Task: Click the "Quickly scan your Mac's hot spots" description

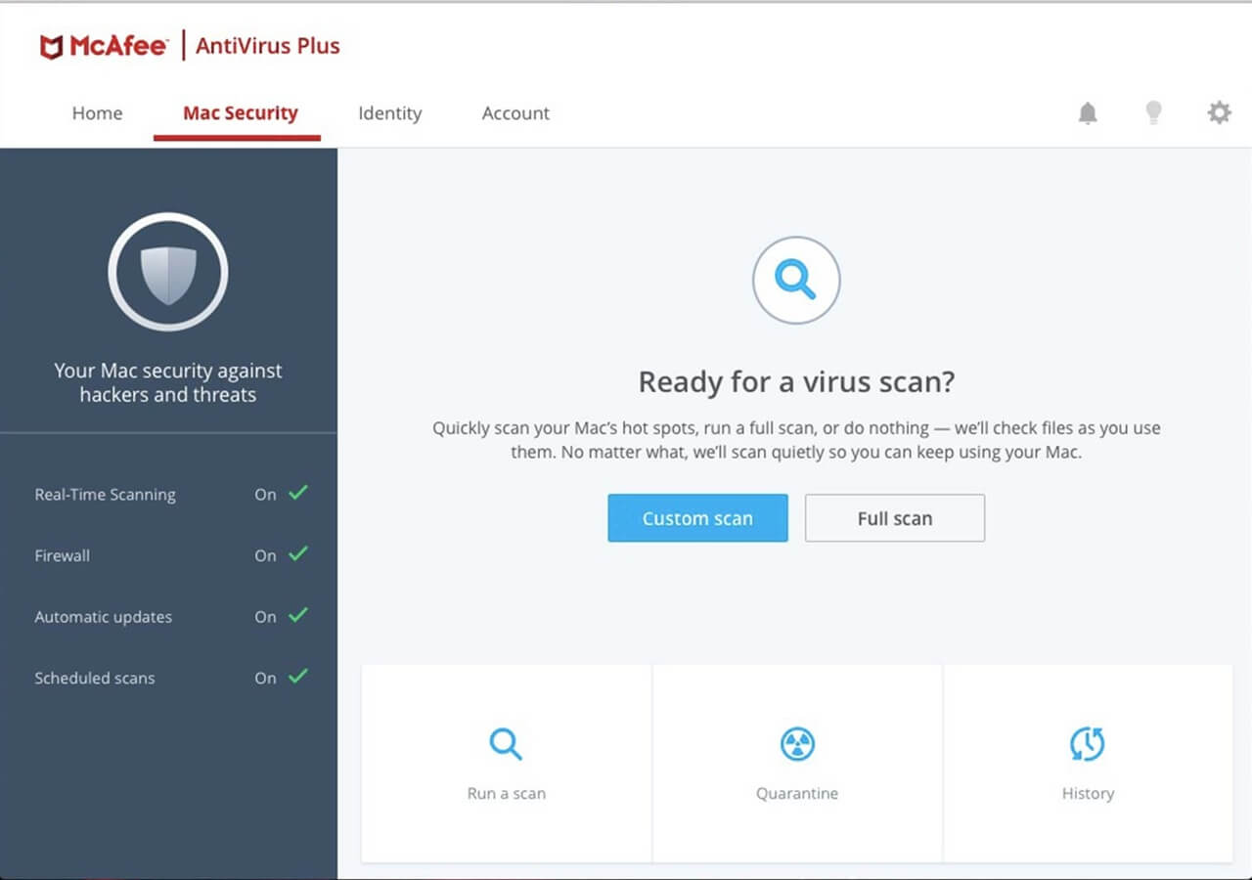Action: pyautogui.click(x=796, y=441)
